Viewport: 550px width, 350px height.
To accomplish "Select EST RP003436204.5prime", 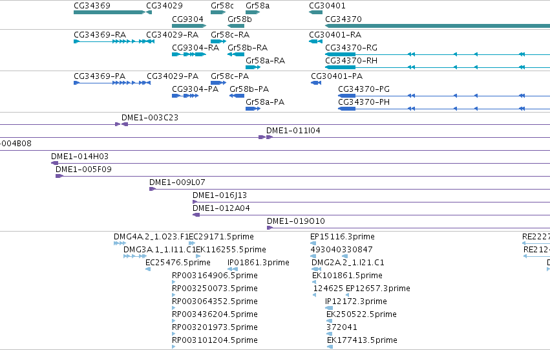I will pos(215,315).
